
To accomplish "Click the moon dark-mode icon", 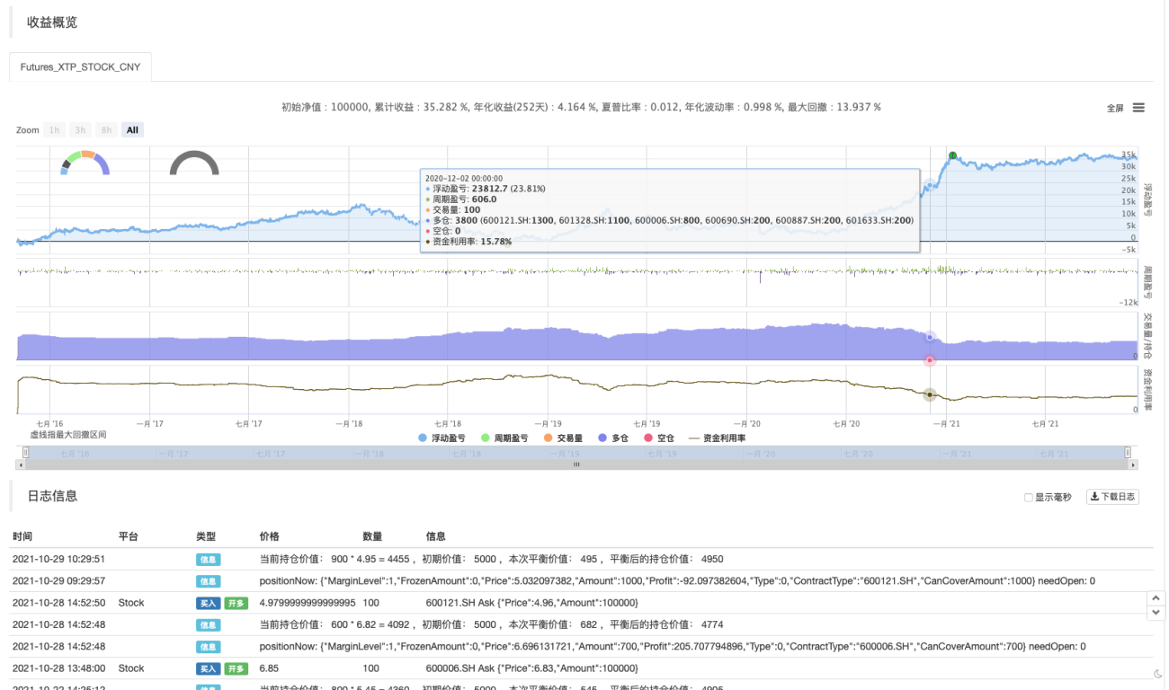I will point(1156,674).
